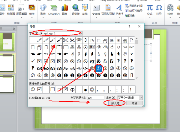Select the open hand symbol in grid

pyautogui.click(x=125, y=54)
